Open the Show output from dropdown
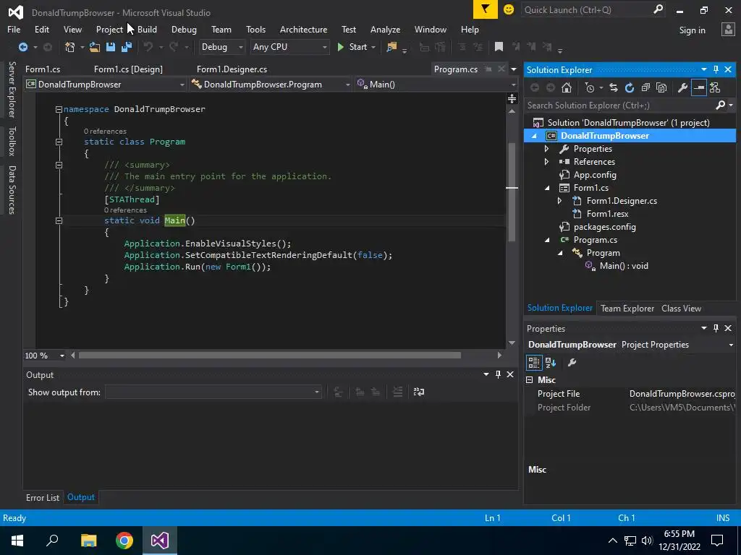This screenshot has width=741, height=555. pyautogui.click(x=213, y=392)
